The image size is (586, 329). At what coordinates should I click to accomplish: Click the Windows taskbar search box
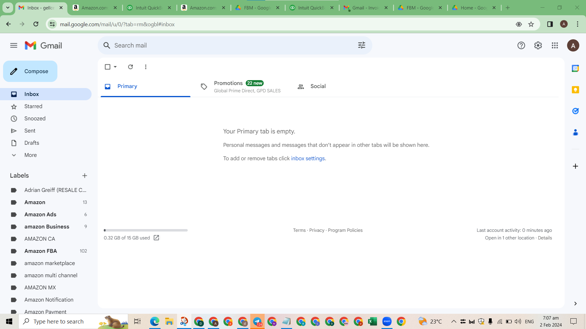click(x=73, y=321)
